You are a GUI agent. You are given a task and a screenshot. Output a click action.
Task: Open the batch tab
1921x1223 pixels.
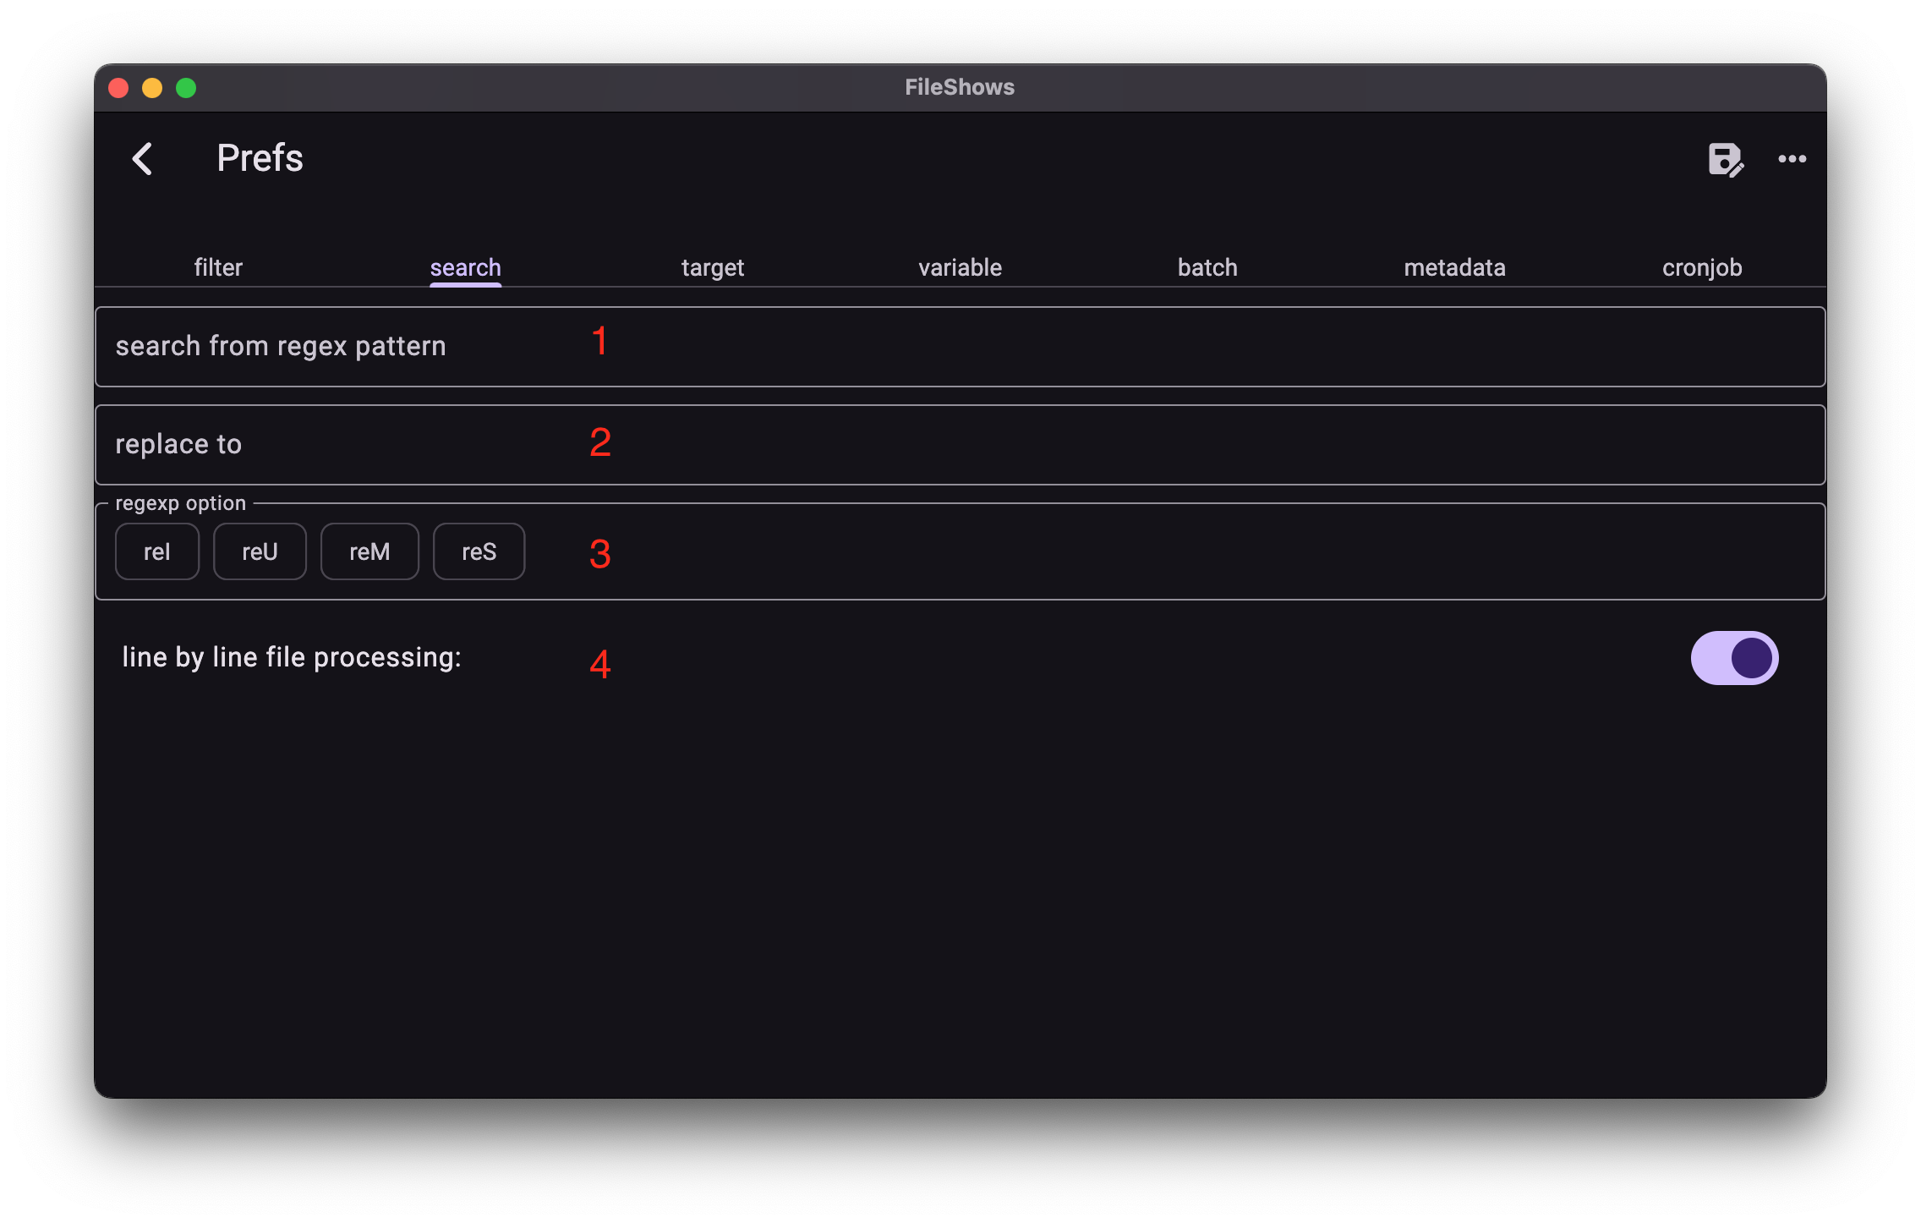[x=1207, y=267]
